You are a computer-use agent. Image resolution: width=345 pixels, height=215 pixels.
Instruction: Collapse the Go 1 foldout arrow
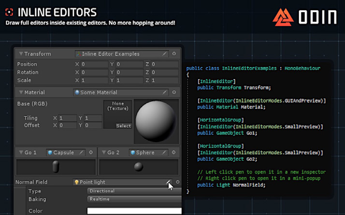pos(21,152)
